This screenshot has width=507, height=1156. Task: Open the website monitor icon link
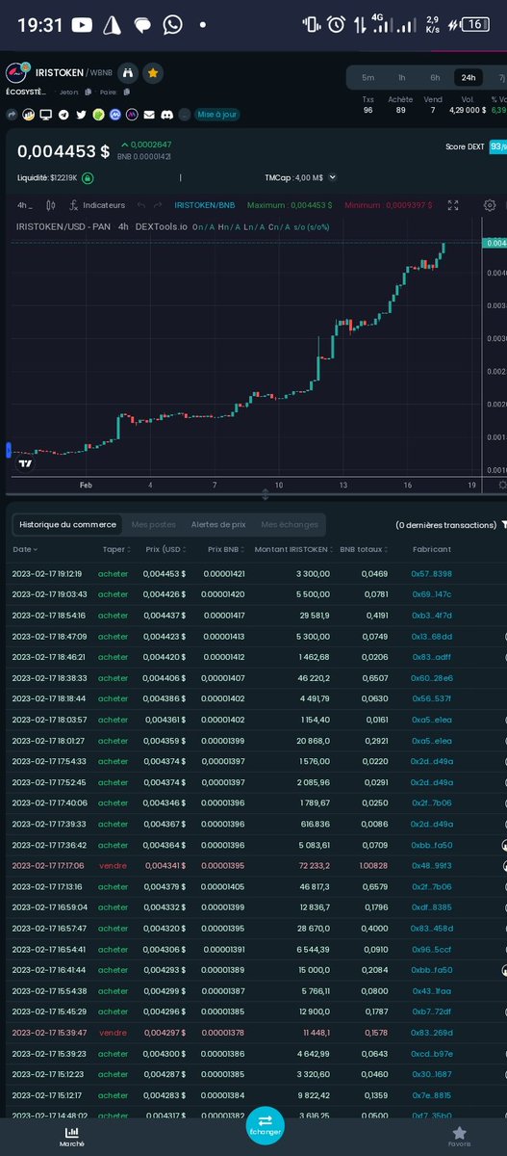coord(45,115)
